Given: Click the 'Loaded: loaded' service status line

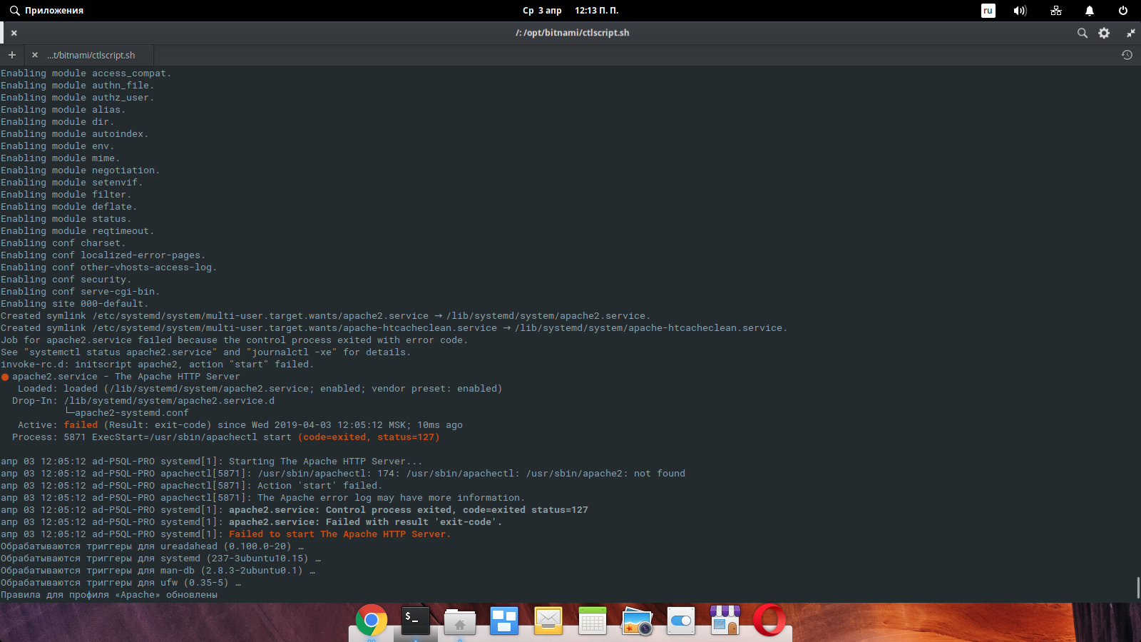Looking at the screenshot, I should coord(260,389).
